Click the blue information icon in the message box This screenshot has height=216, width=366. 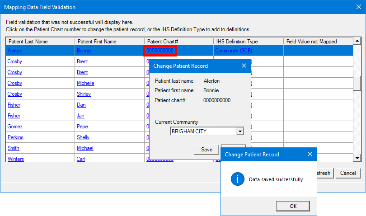coord(238,179)
